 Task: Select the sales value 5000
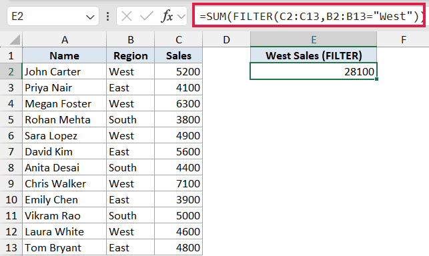click(179, 215)
